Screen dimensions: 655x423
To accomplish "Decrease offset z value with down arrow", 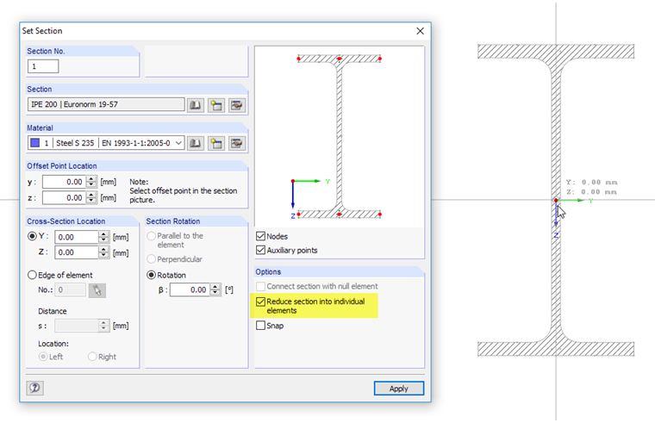I will click(x=91, y=201).
